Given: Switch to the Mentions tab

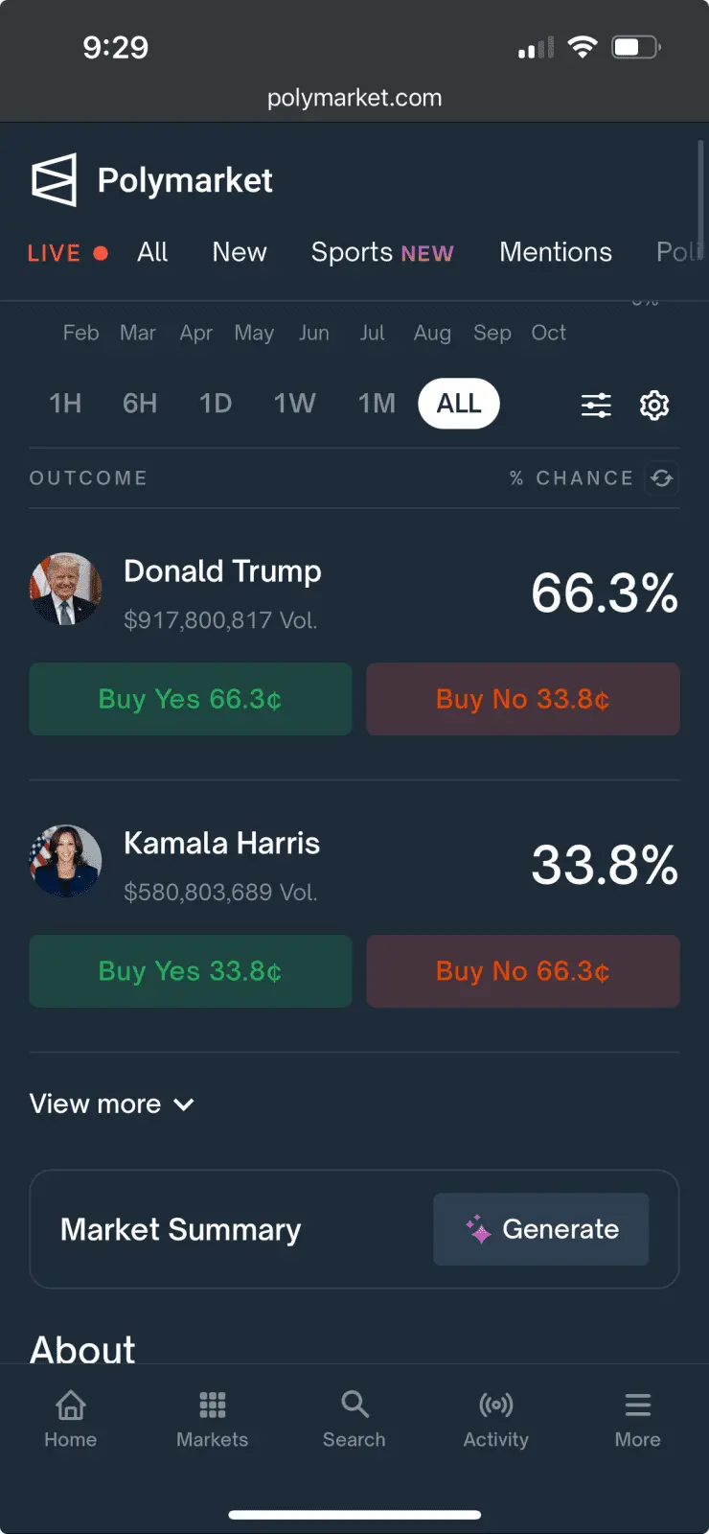Looking at the screenshot, I should 556,252.
